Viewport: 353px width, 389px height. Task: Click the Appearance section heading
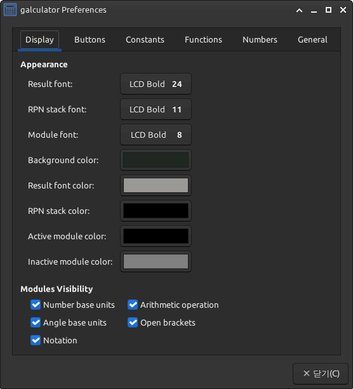(44, 65)
